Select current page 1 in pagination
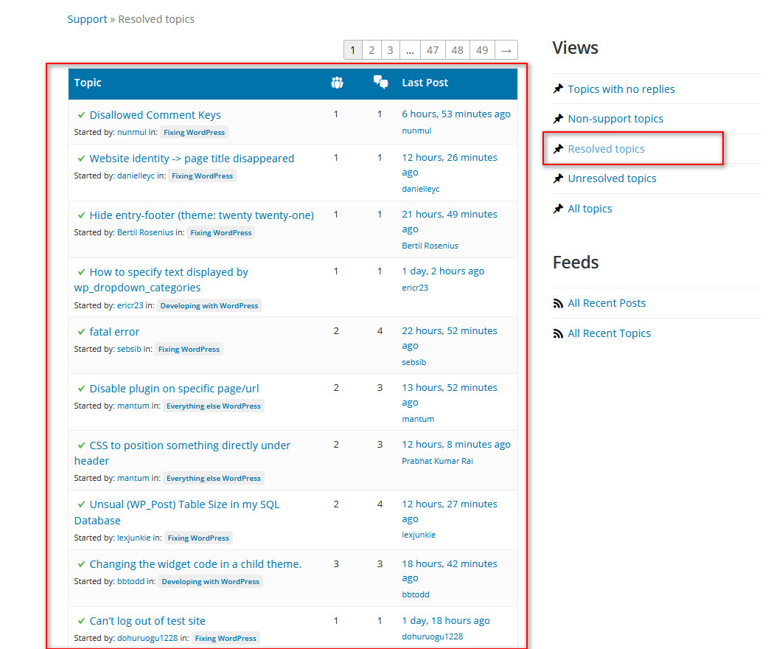The height and width of the screenshot is (649, 768). (x=352, y=50)
